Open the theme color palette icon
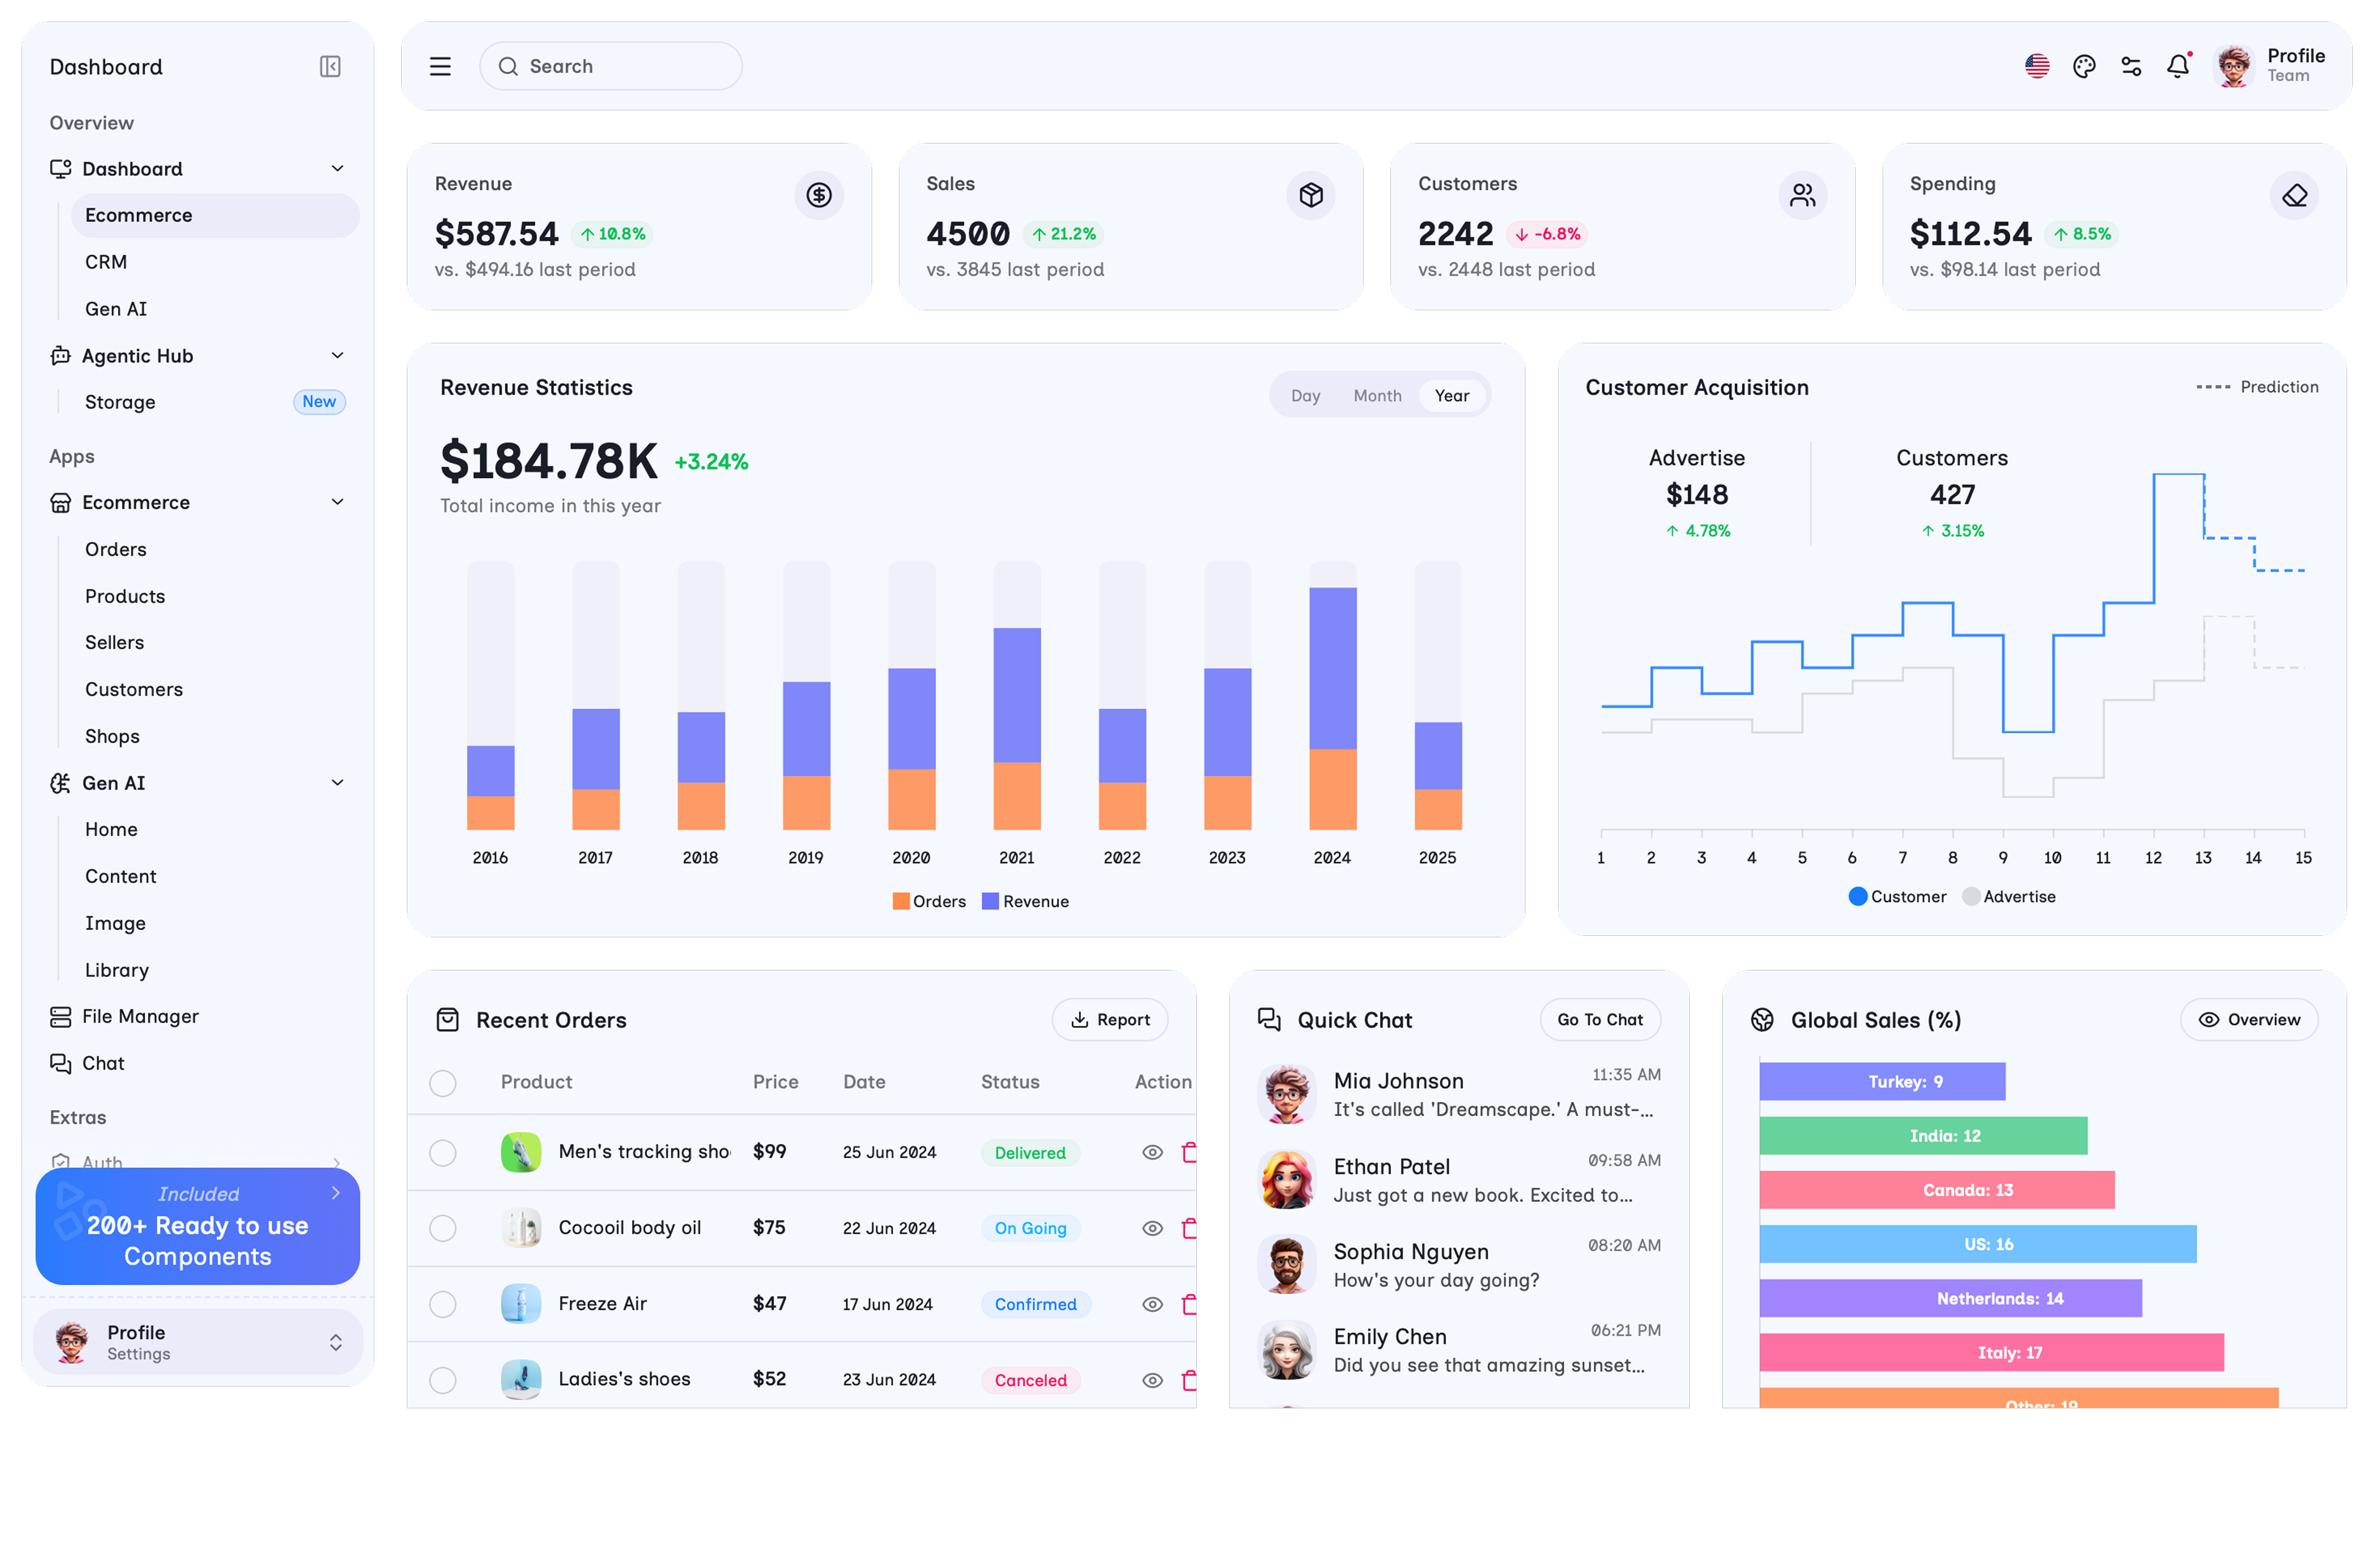2380x1565 pixels. click(2084, 67)
